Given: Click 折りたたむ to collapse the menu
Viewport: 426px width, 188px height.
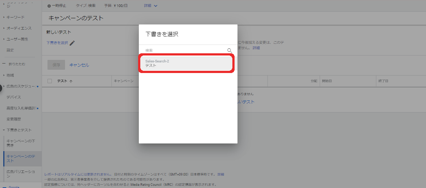Looking at the screenshot, I should 16,64.
